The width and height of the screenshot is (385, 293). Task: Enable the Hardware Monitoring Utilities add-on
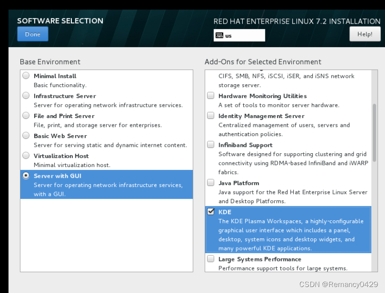[211, 95]
